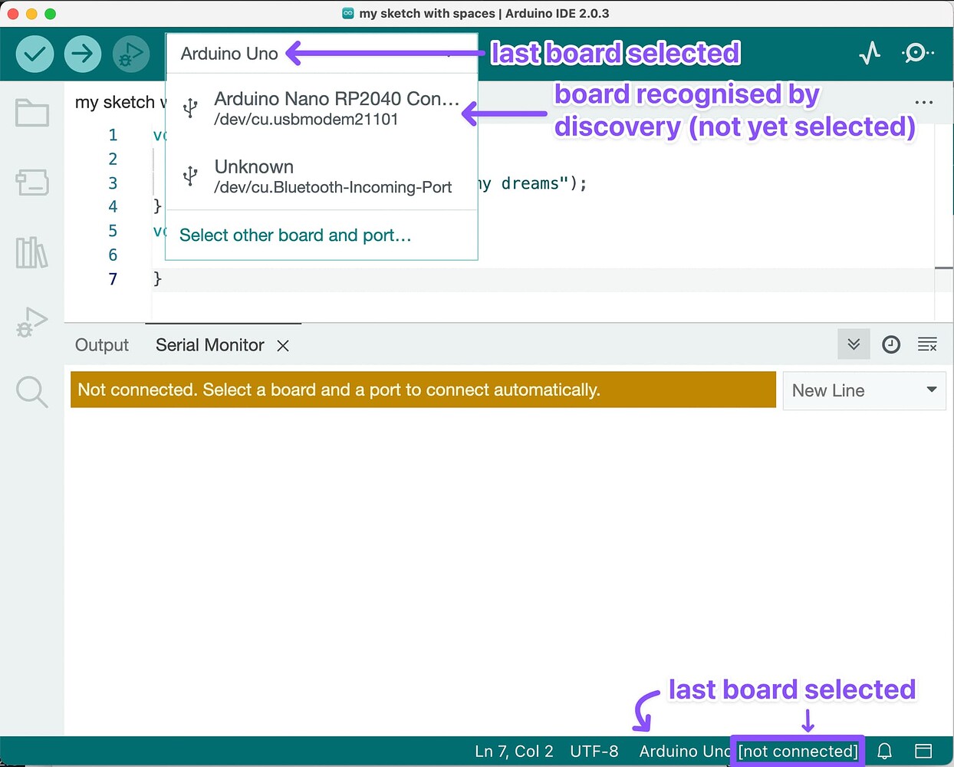Start debugging with the debug toolbar icon
954x767 pixels.
[x=130, y=54]
